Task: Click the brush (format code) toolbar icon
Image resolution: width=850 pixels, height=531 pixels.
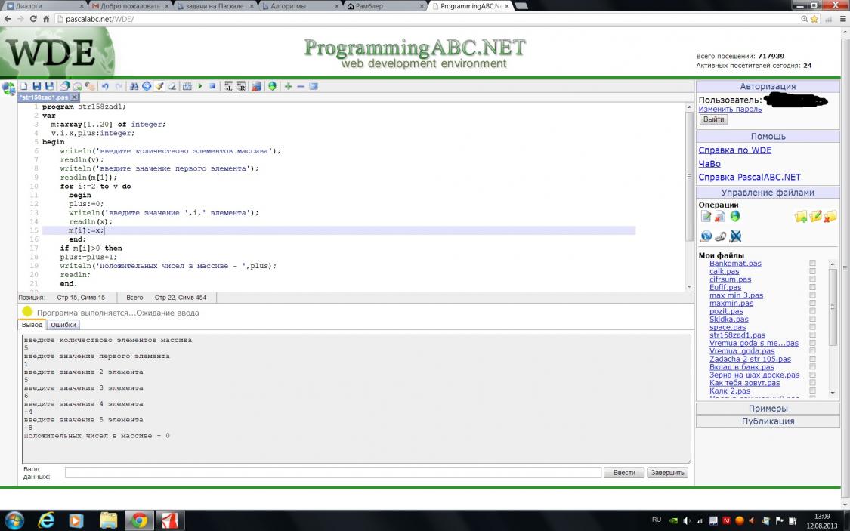Action: tap(159, 86)
